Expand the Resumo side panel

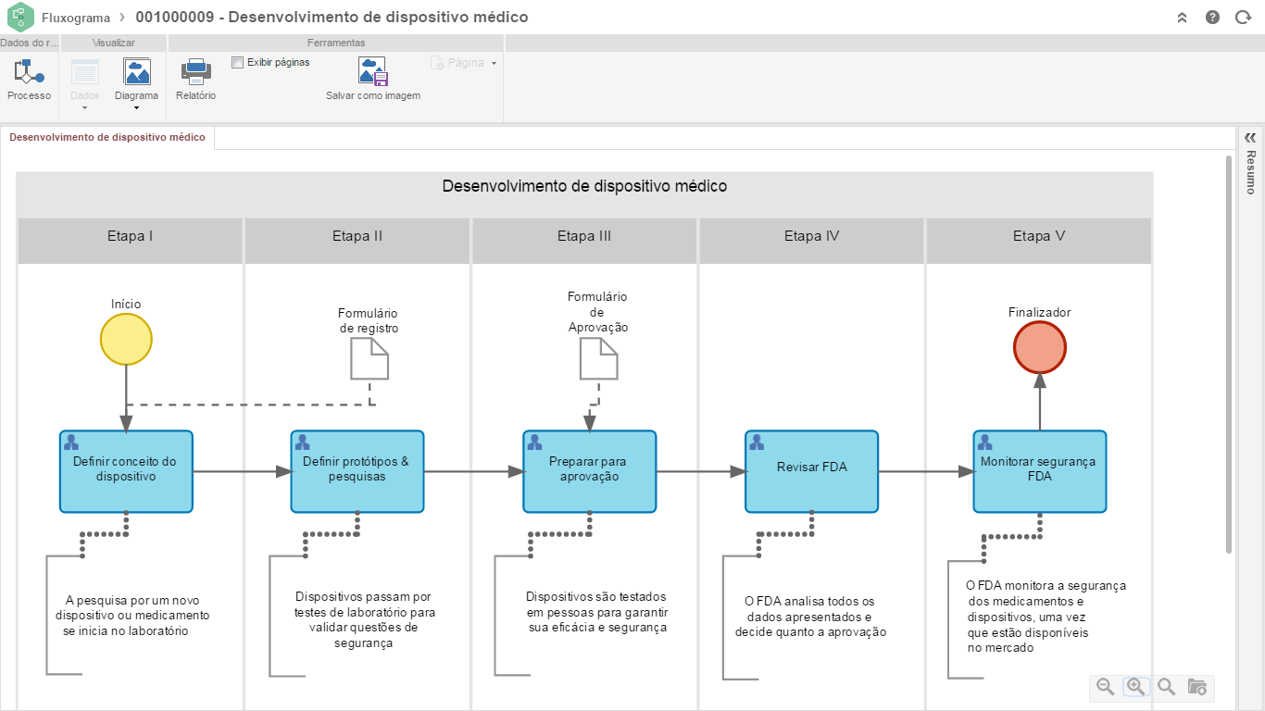1250,137
